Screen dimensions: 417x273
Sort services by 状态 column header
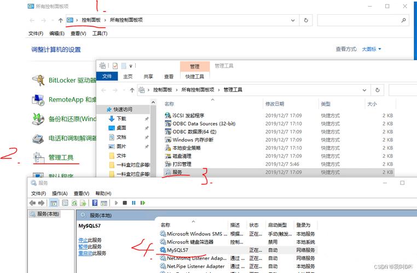[256, 225]
